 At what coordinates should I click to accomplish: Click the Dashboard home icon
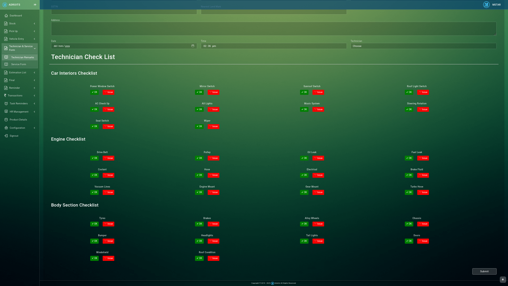click(6, 16)
